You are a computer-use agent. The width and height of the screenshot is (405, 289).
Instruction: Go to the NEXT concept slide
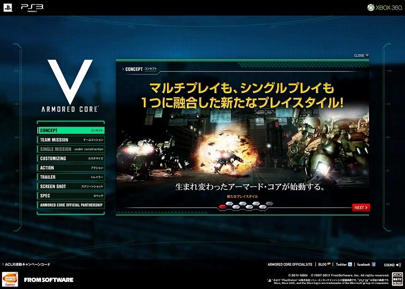coord(361,208)
